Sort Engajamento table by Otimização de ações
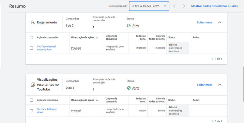The width and height of the screenshot is (244, 123). click(x=83, y=37)
